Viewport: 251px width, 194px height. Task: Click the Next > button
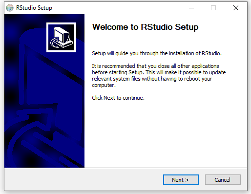click(181, 180)
